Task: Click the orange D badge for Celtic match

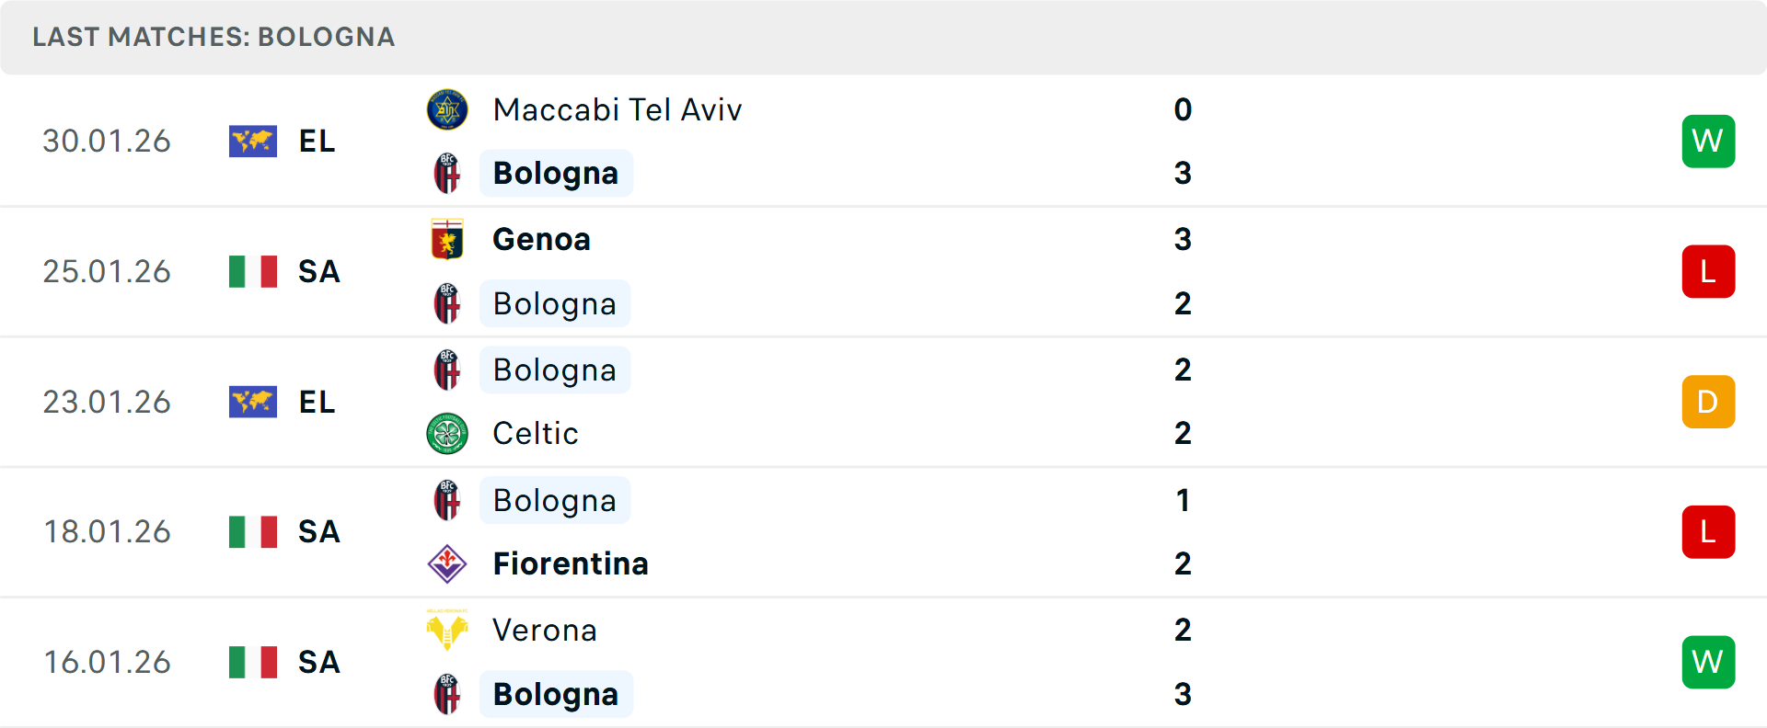Action: [x=1708, y=403]
